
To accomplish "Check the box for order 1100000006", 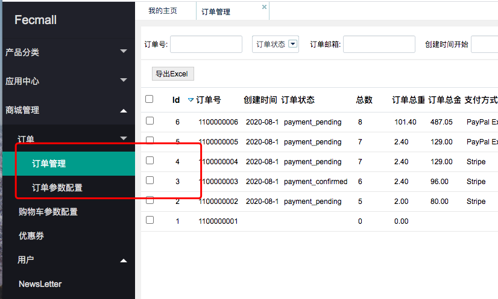I will click(150, 121).
